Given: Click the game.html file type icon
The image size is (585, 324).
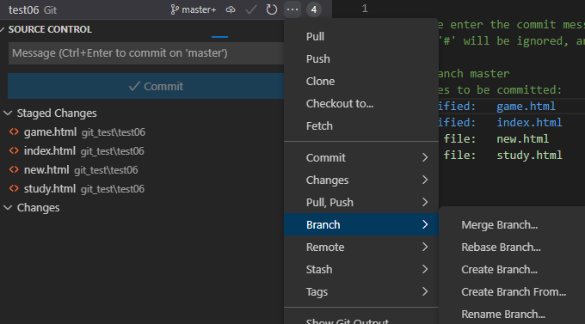Looking at the screenshot, I should [14, 132].
